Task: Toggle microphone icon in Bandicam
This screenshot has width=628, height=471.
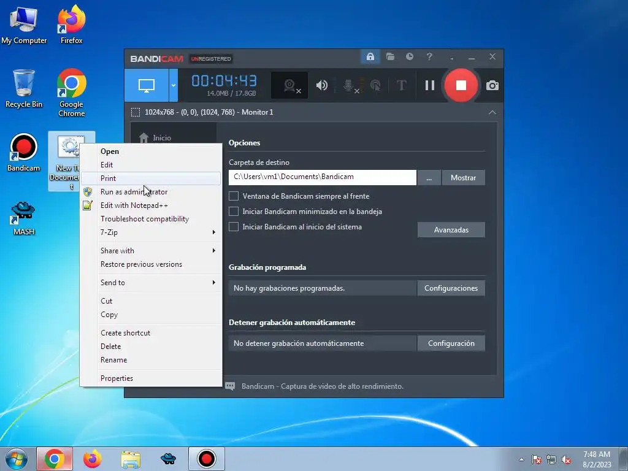Action: tap(349, 85)
